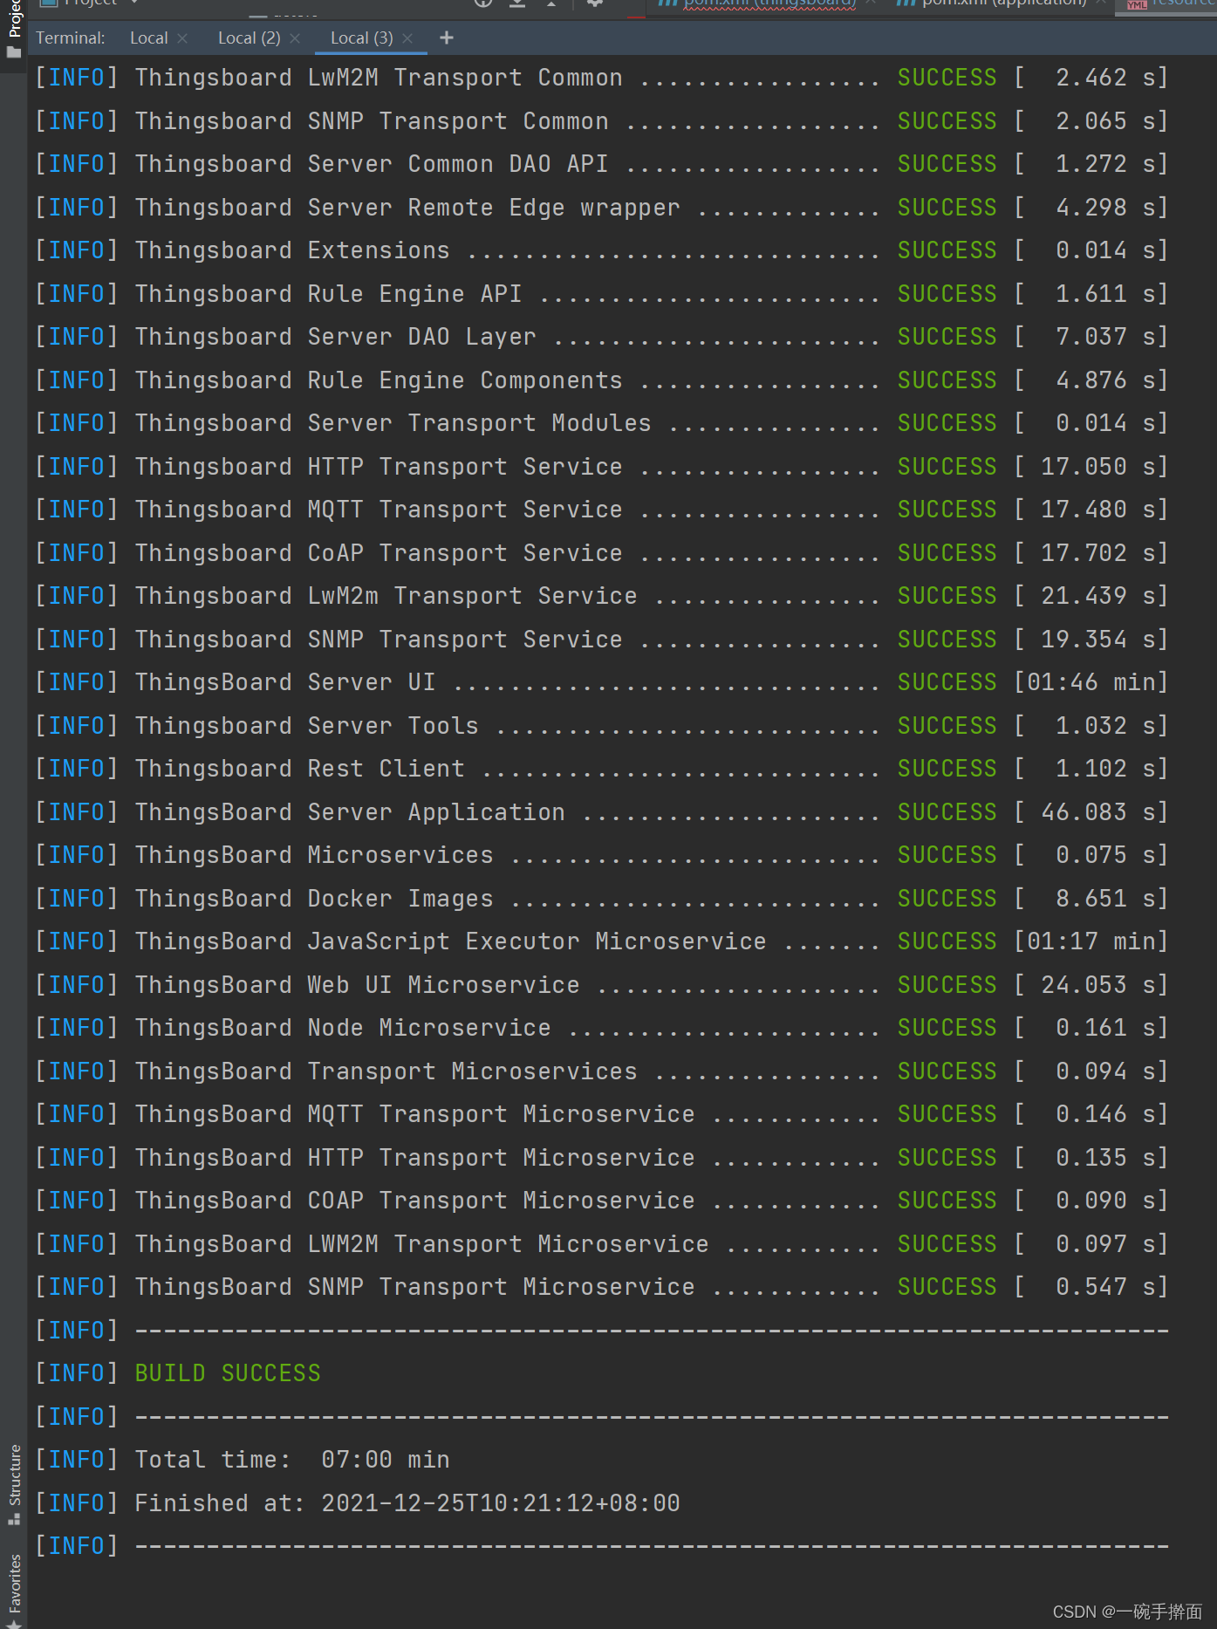Click 'ThingsBoard HTTP Transport Microservice' text

point(414,1158)
